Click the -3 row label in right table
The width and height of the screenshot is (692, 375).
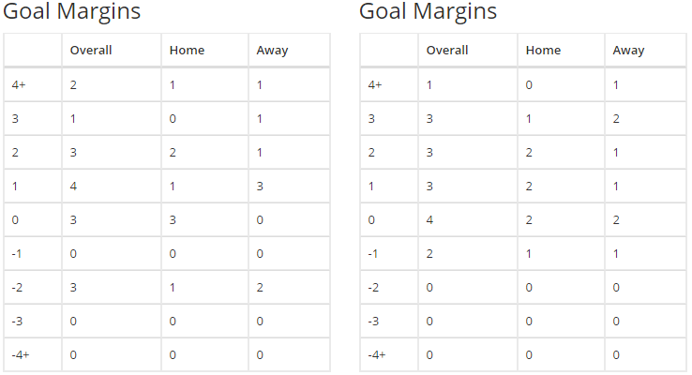pos(373,322)
